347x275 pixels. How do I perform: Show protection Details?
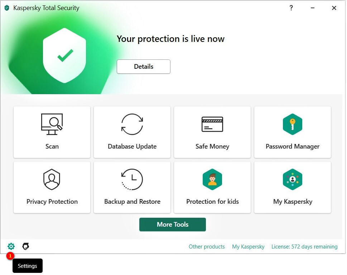coord(144,67)
